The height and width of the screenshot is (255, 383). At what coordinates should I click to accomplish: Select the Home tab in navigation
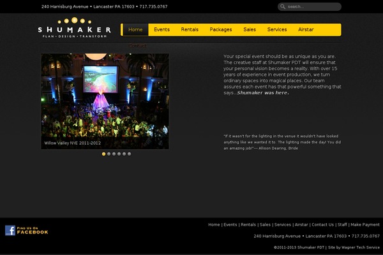pyautogui.click(x=135, y=29)
